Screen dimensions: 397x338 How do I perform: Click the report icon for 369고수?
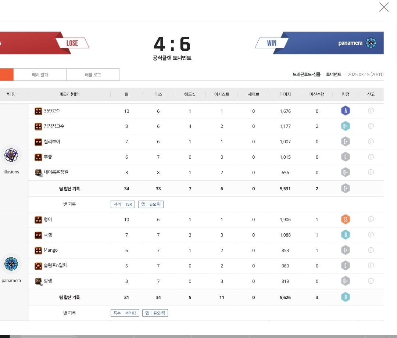point(371,111)
